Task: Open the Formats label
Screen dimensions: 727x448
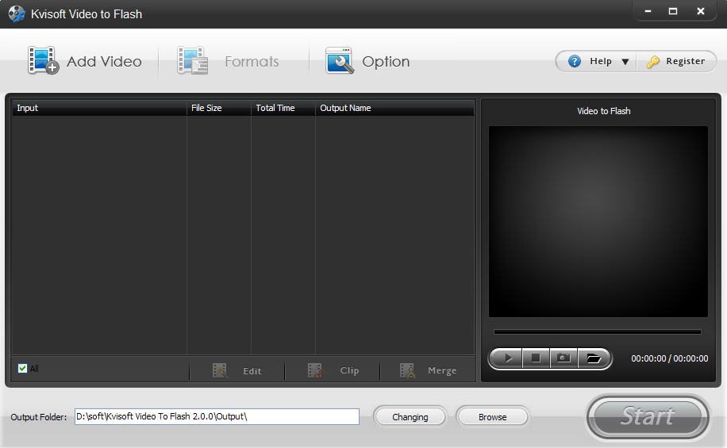Action: 252,61
